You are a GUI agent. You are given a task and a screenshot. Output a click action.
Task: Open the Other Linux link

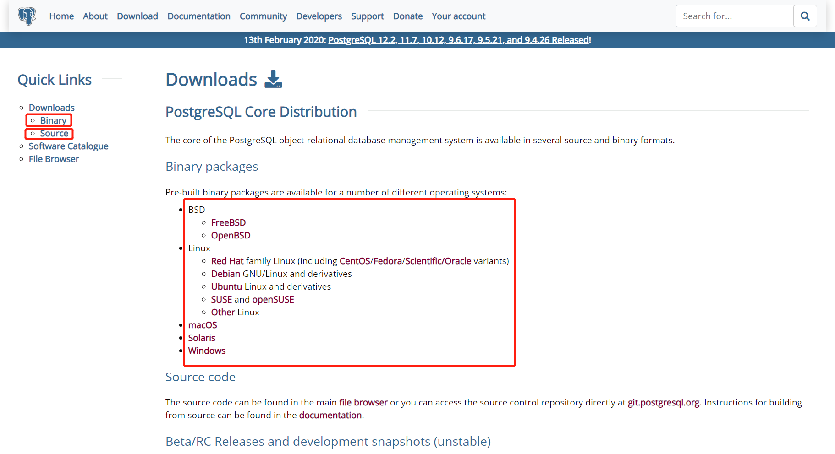[223, 312]
